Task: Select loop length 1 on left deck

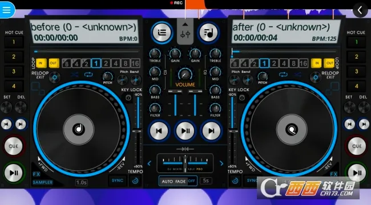Action: (96, 63)
